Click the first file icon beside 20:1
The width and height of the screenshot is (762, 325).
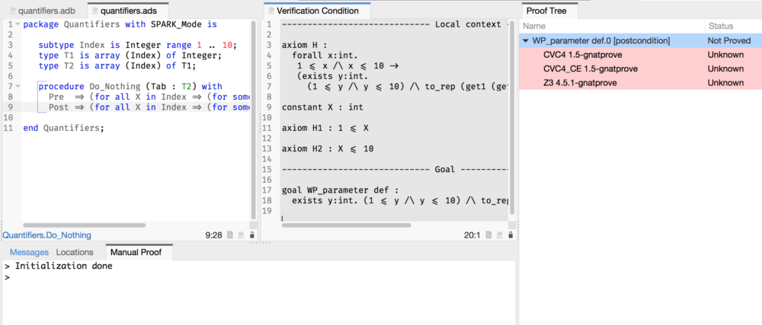pos(487,235)
